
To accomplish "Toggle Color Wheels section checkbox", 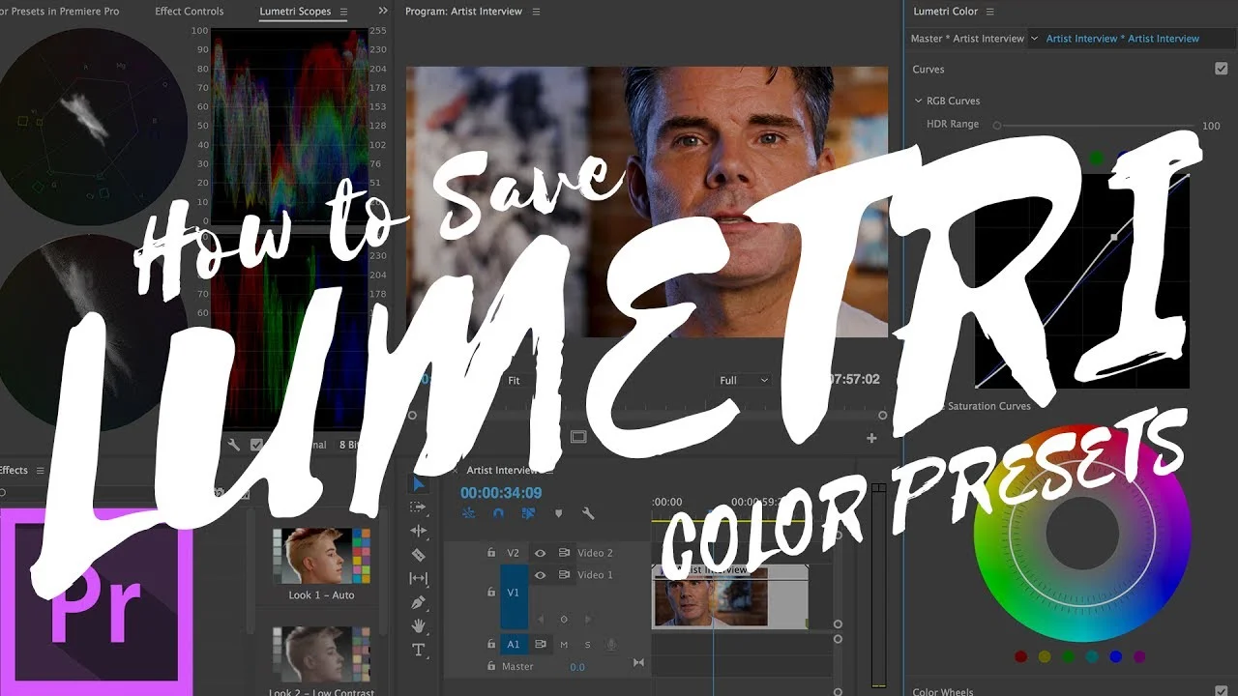I will pyautogui.click(x=1221, y=691).
